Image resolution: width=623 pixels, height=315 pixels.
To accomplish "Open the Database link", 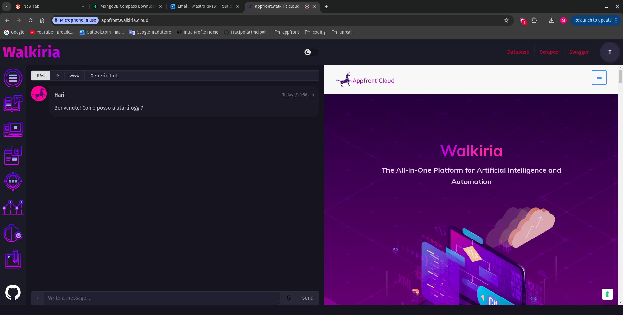I will (x=518, y=52).
